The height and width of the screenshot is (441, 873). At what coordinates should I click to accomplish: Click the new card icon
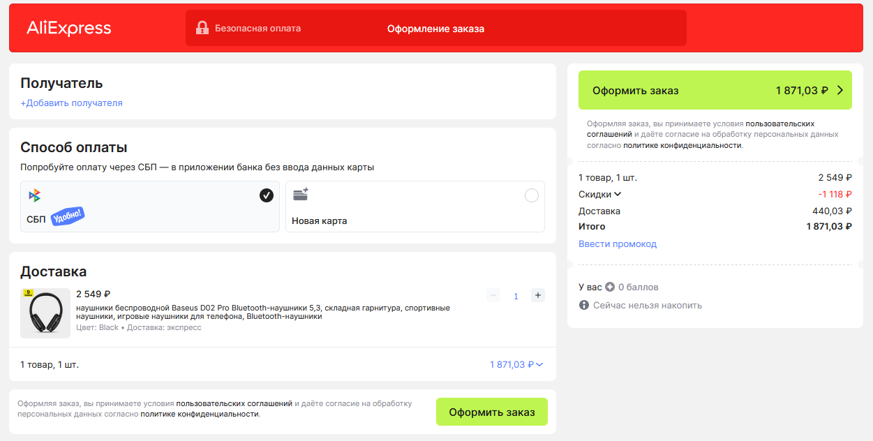tap(301, 195)
